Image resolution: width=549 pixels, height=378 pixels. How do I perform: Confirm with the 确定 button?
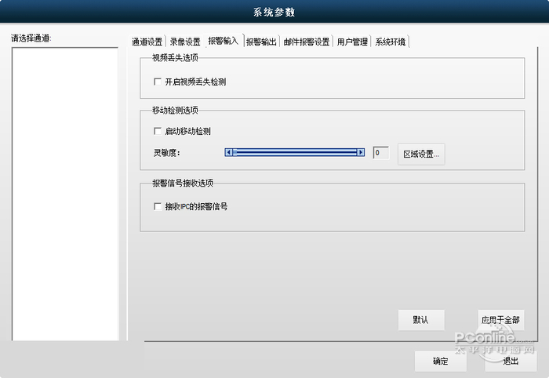point(441,361)
